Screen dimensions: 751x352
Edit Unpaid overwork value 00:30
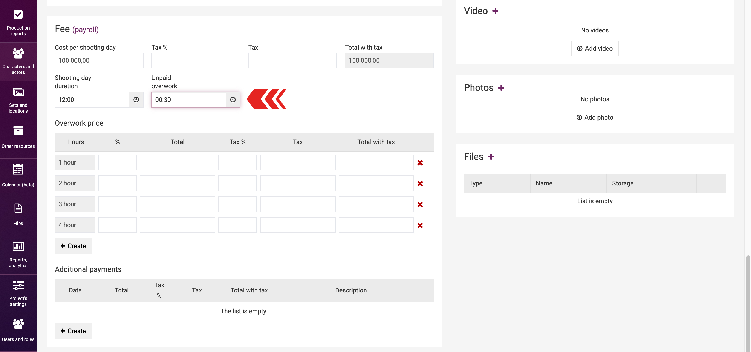(x=189, y=100)
